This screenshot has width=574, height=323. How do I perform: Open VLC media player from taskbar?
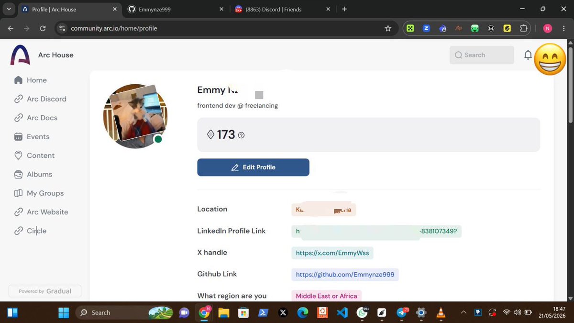[x=441, y=312]
